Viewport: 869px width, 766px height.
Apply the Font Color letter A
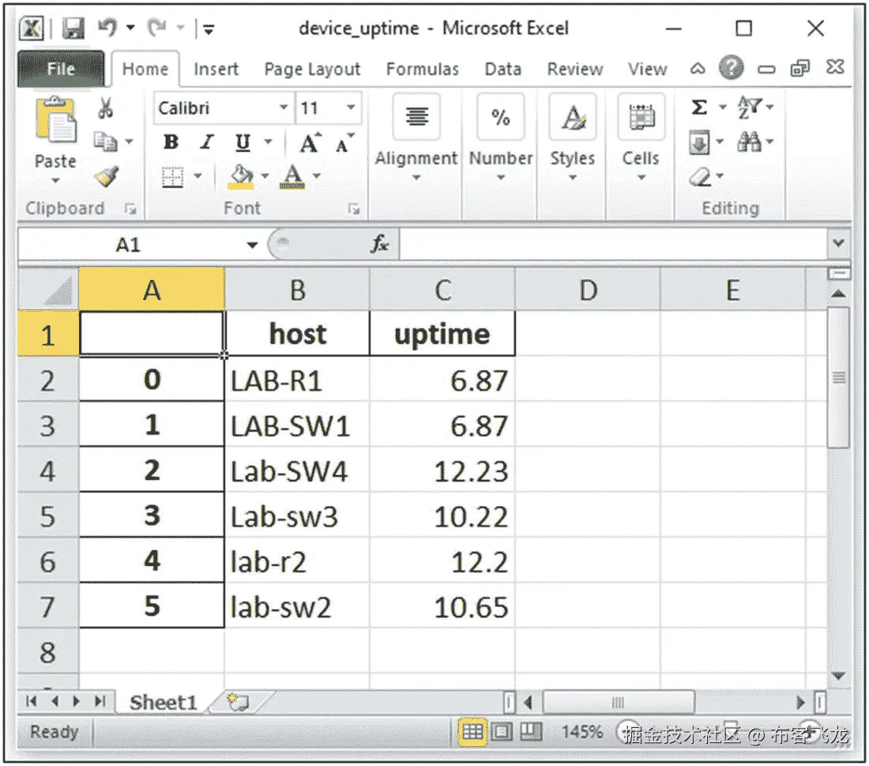[x=292, y=177]
